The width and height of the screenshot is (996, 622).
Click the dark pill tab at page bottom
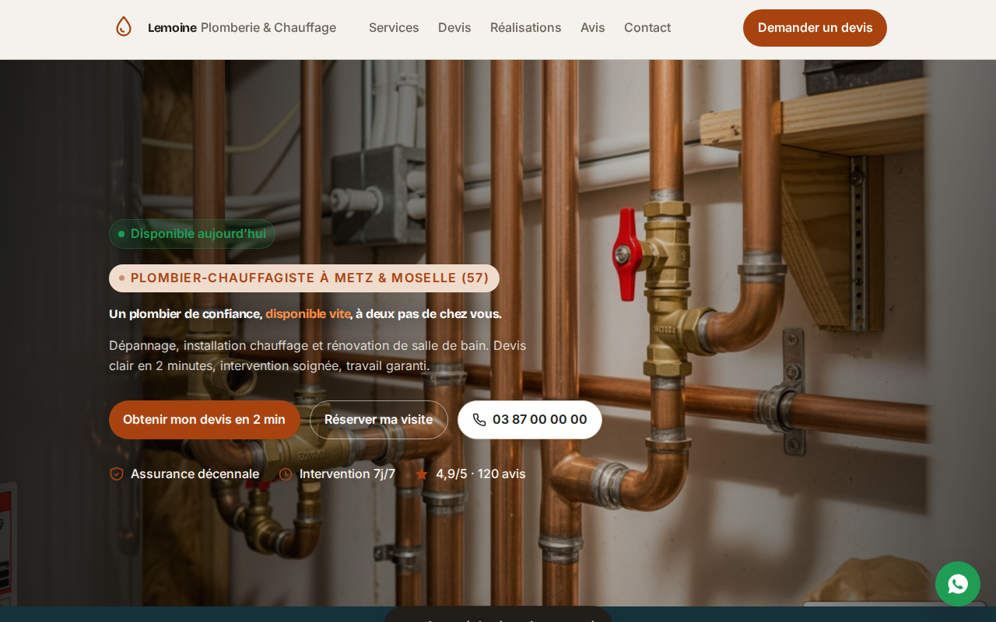(x=498, y=614)
